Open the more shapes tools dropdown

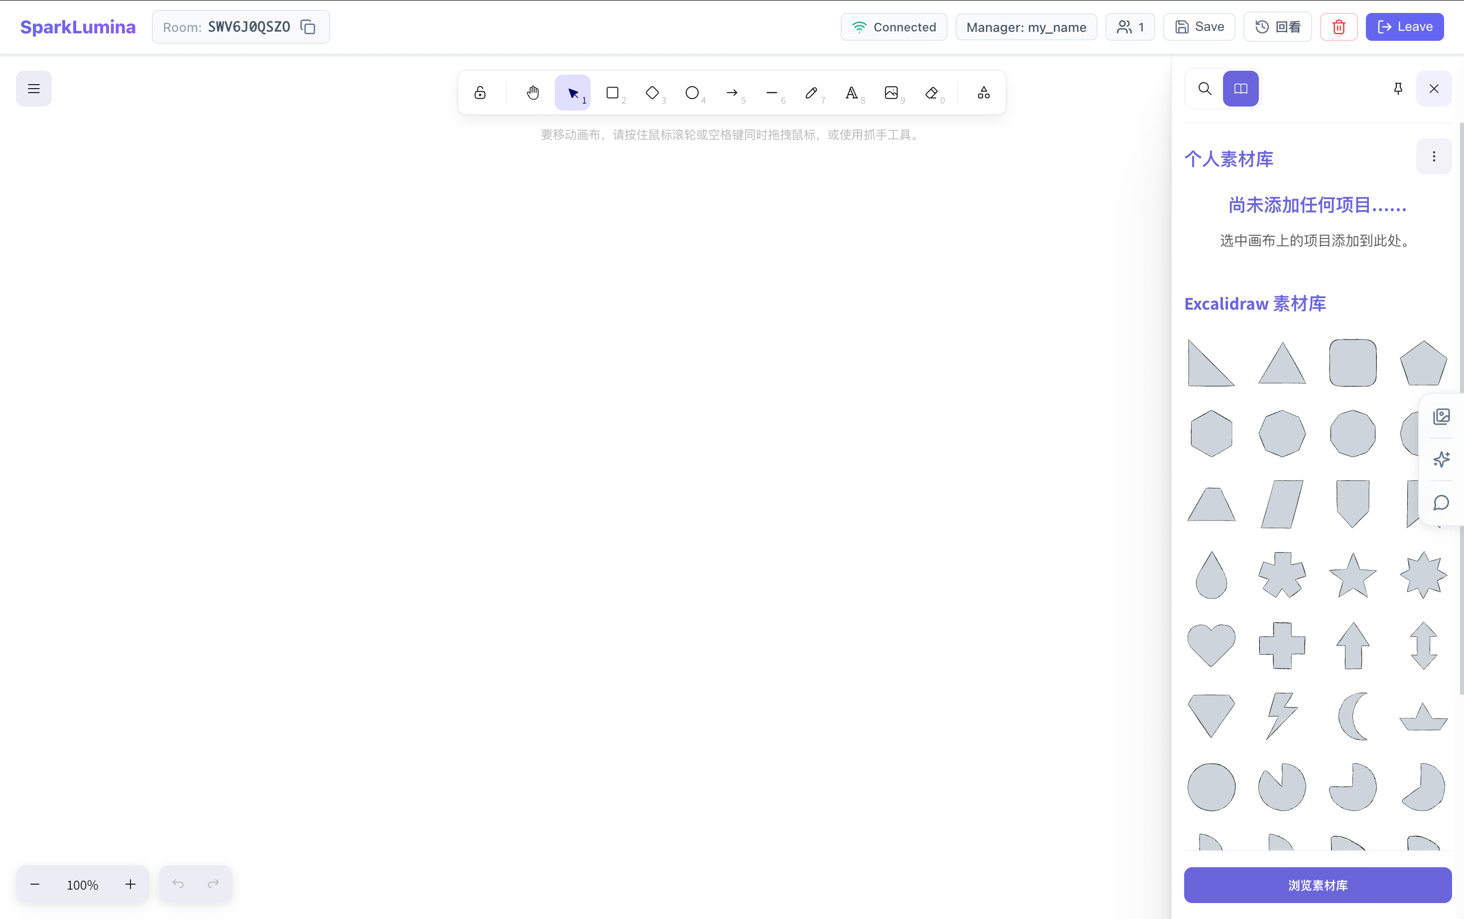pyautogui.click(x=983, y=93)
